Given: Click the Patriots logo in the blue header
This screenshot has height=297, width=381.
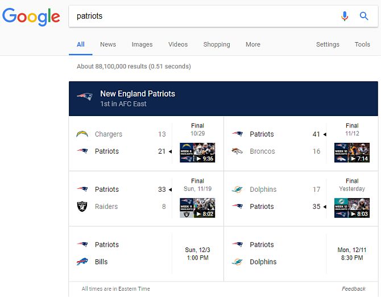Looking at the screenshot, I should (x=85, y=97).
